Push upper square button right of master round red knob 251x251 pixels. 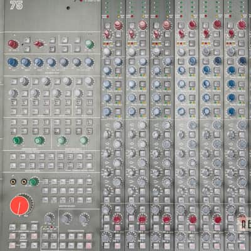click(27, 40)
